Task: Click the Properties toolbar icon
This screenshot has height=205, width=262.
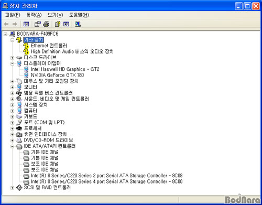Action: pyautogui.click(x=37, y=24)
